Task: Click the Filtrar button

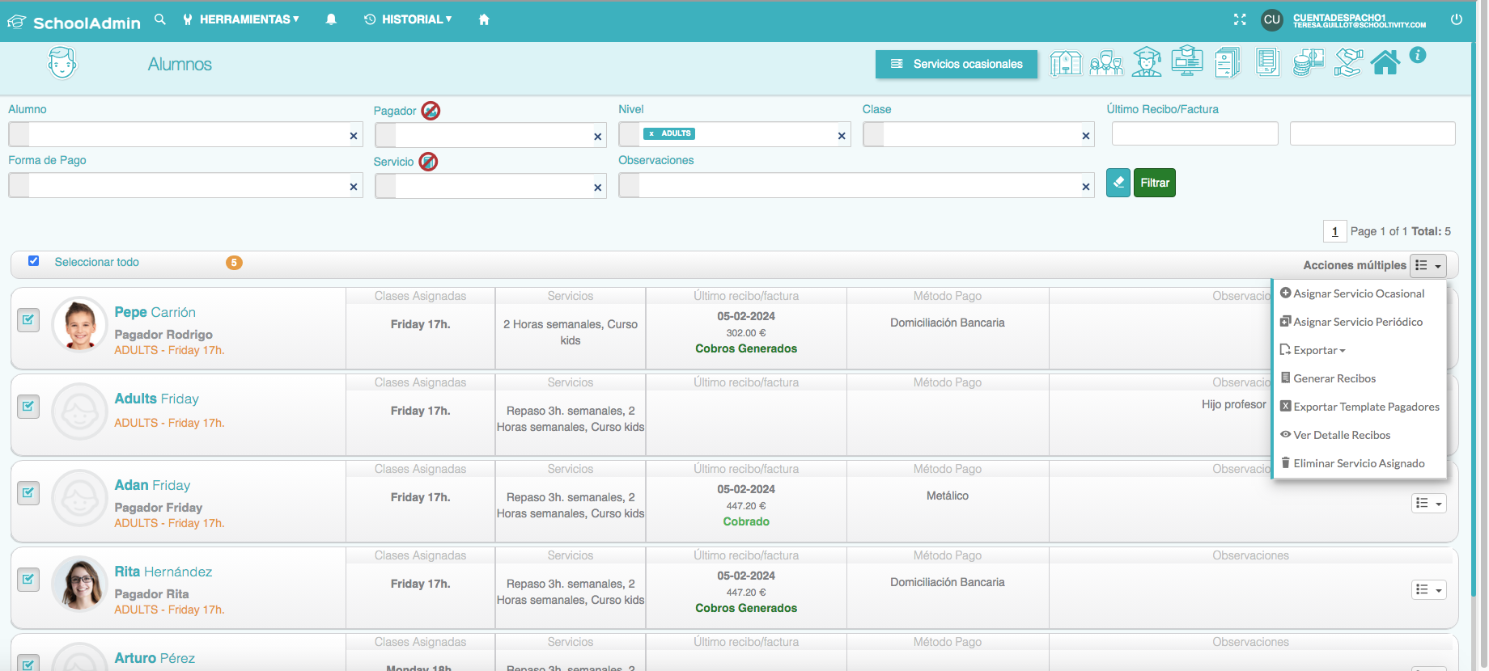Action: click(x=1155, y=183)
